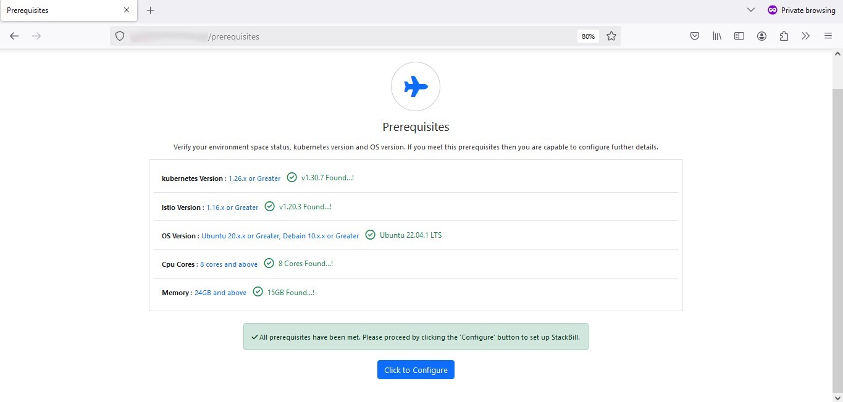Click the '1.16.x or Greater' requirement text
Screen dimensions: 843x402
232,207
